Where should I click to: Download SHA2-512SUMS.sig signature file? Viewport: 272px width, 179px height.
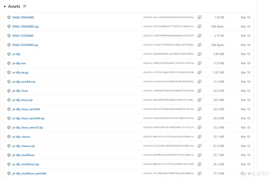(25, 45)
